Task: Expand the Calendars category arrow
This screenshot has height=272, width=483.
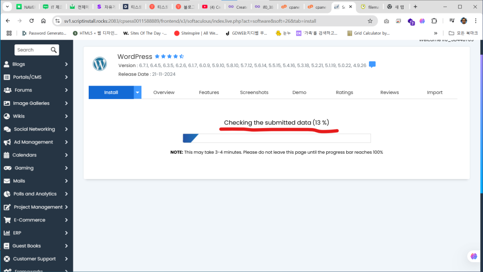Action: 66,155
